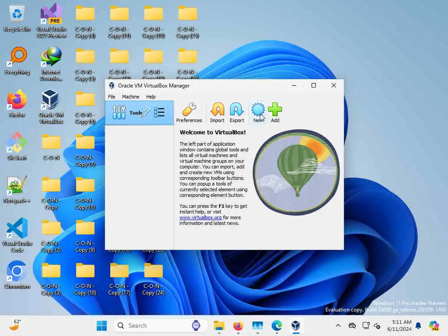Click the muted volume tray icon
This screenshot has height=336, width=448.
[x=377, y=325]
